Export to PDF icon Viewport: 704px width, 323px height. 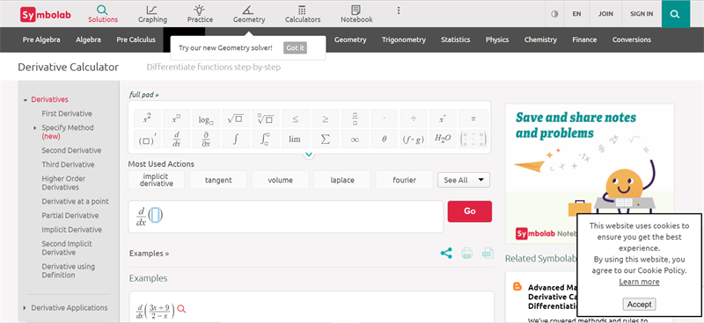[x=488, y=253]
